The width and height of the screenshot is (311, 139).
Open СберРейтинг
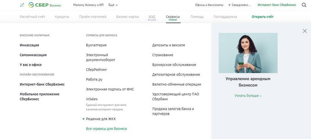coord(97,70)
